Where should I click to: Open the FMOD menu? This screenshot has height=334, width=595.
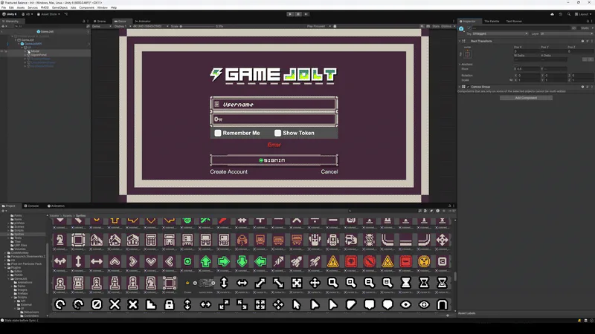coord(45,7)
